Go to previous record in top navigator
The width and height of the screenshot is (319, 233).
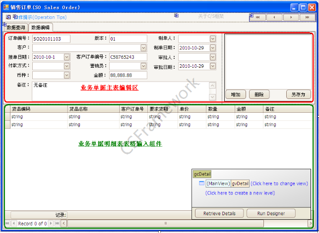tap(274, 17)
